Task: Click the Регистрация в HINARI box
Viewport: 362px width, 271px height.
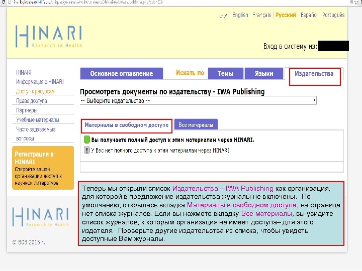Action: 43,168
